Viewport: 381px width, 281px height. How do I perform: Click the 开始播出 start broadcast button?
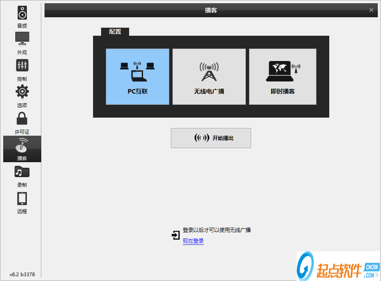211,138
